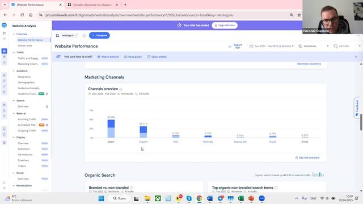363x204 pixels.
Task: Click the Compare button
Action: point(99,35)
